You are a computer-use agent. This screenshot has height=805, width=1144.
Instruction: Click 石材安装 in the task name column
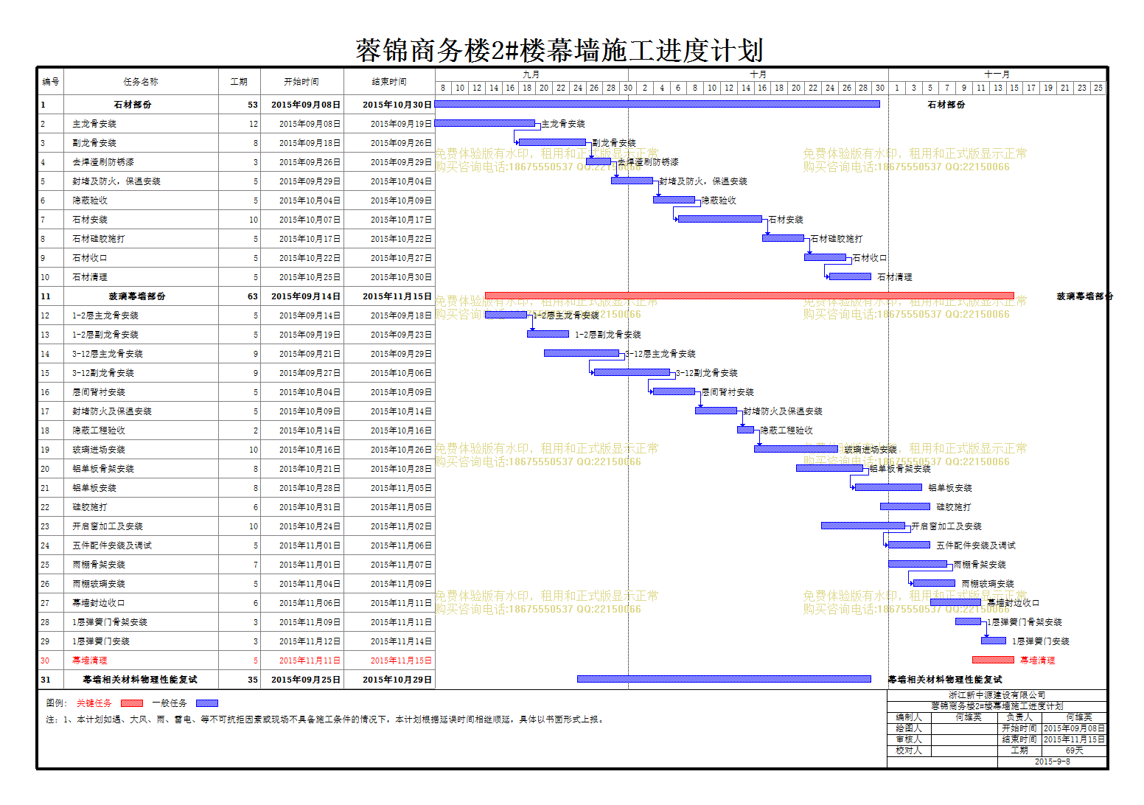90,220
